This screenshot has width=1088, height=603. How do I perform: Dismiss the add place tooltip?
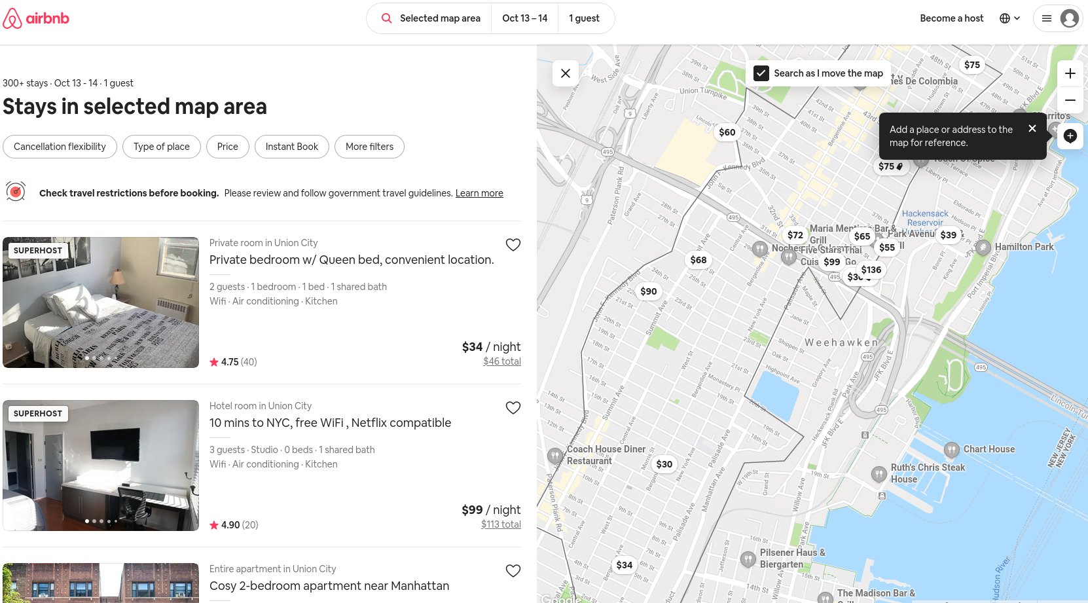click(x=1032, y=128)
